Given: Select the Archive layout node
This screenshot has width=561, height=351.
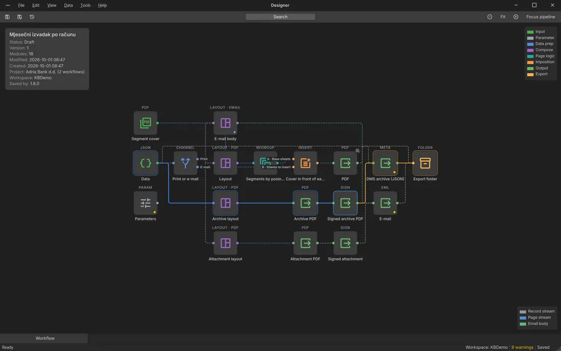Looking at the screenshot, I should (x=225, y=203).
